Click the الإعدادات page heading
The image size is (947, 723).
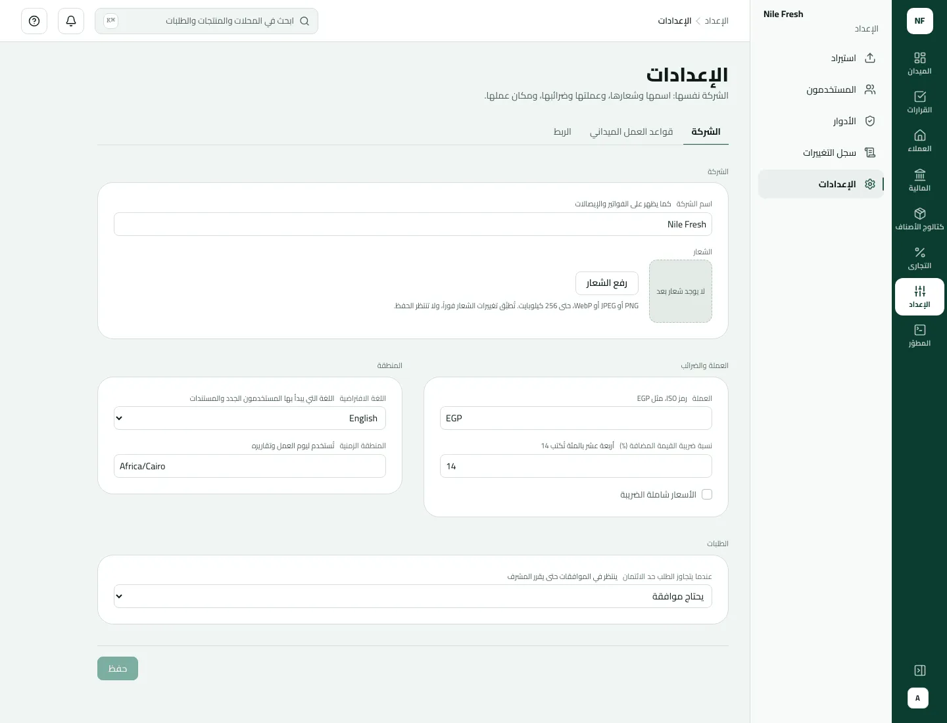point(687,75)
